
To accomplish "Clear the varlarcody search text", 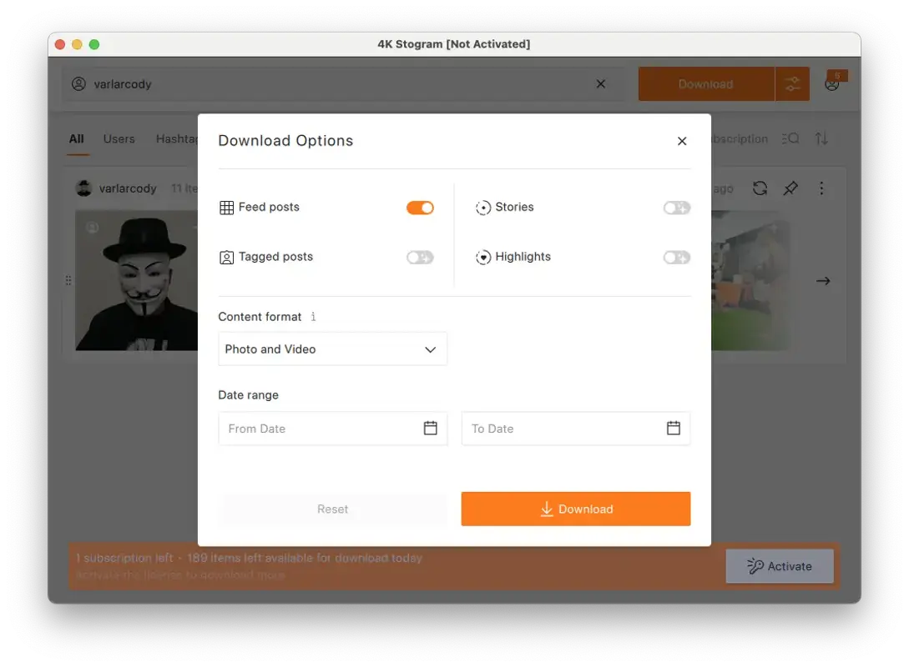I will click(601, 84).
